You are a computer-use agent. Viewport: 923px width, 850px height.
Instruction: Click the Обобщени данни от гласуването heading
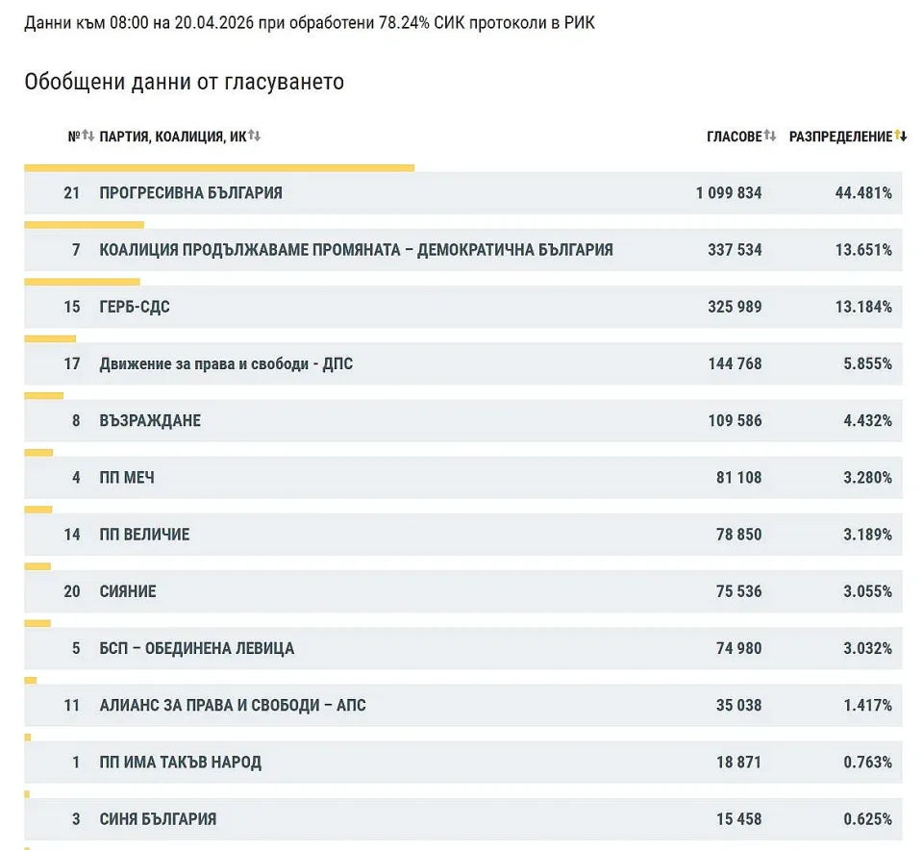(x=184, y=83)
